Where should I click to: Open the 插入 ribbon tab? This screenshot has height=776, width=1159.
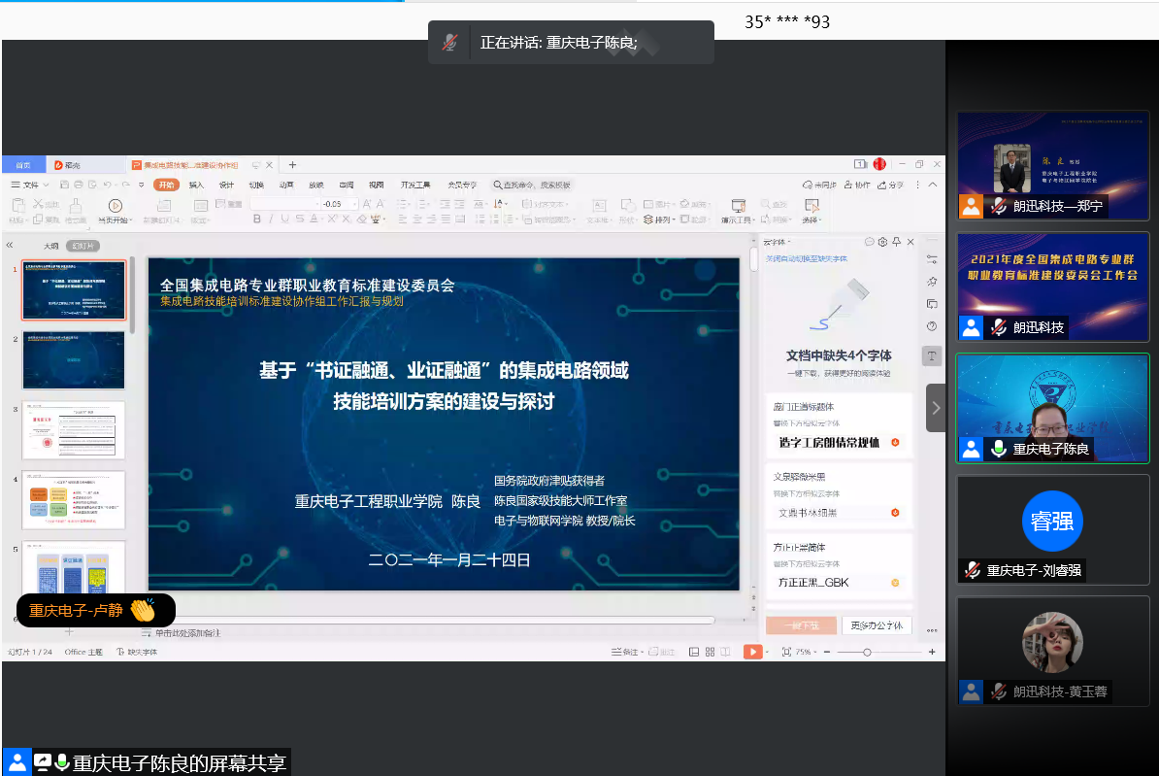pyautogui.click(x=196, y=185)
